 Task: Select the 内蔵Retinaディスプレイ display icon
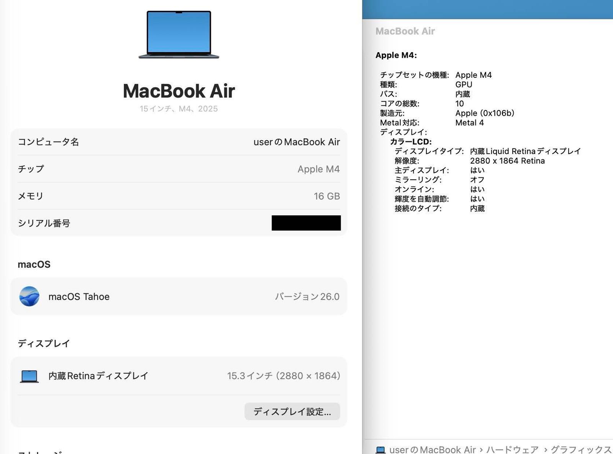[x=30, y=376]
